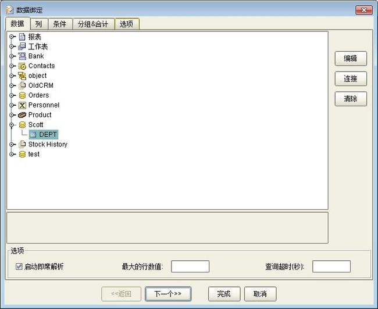Select the Bank label
Screen dimensions: 378x309
click(x=36, y=56)
